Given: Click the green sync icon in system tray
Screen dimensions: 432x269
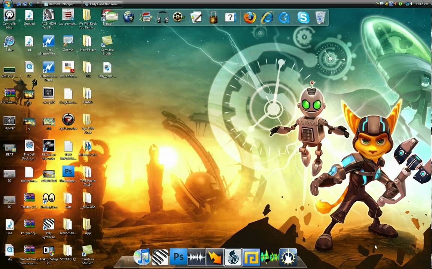Looking at the screenshot, I should pos(400,4).
